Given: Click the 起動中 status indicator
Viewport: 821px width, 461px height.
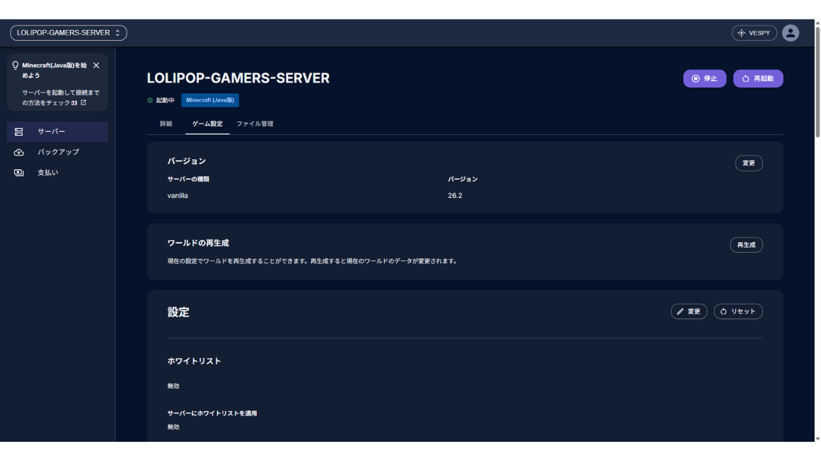Looking at the screenshot, I should click(x=161, y=101).
